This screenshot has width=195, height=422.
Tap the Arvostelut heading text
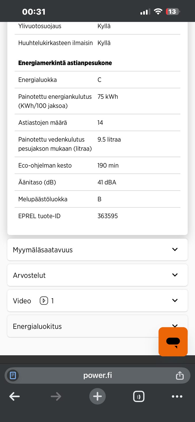(x=29, y=275)
